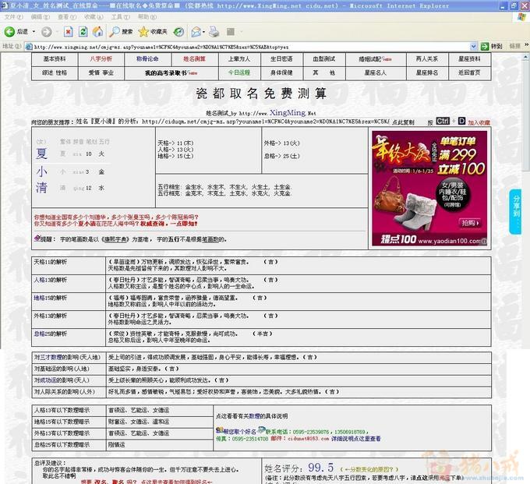Open the 收藏 (Favorites) menu
This screenshot has height=484, width=530.
pyautogui.click(x=94, y=17)
